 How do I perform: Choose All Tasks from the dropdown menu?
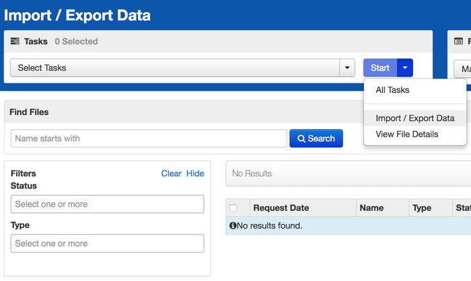coord(392,90)
